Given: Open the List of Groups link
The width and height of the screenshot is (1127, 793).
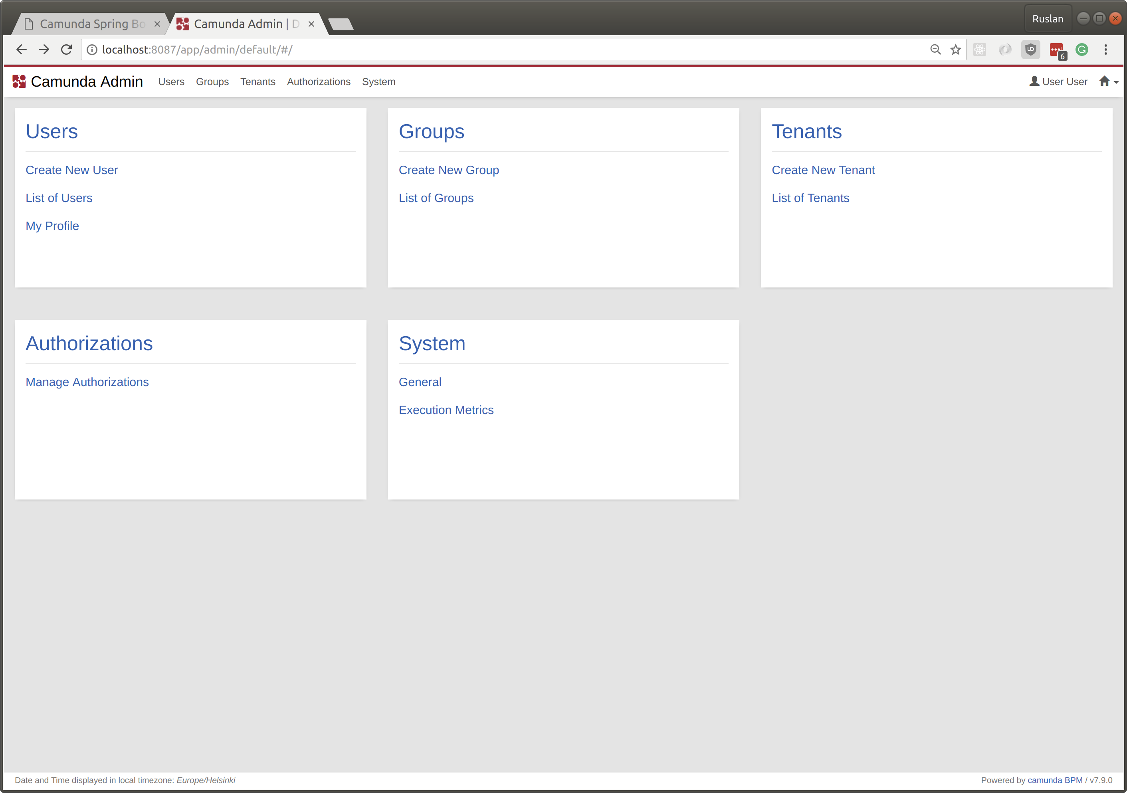Looking at the screenshot, I should tap(436, 198).
